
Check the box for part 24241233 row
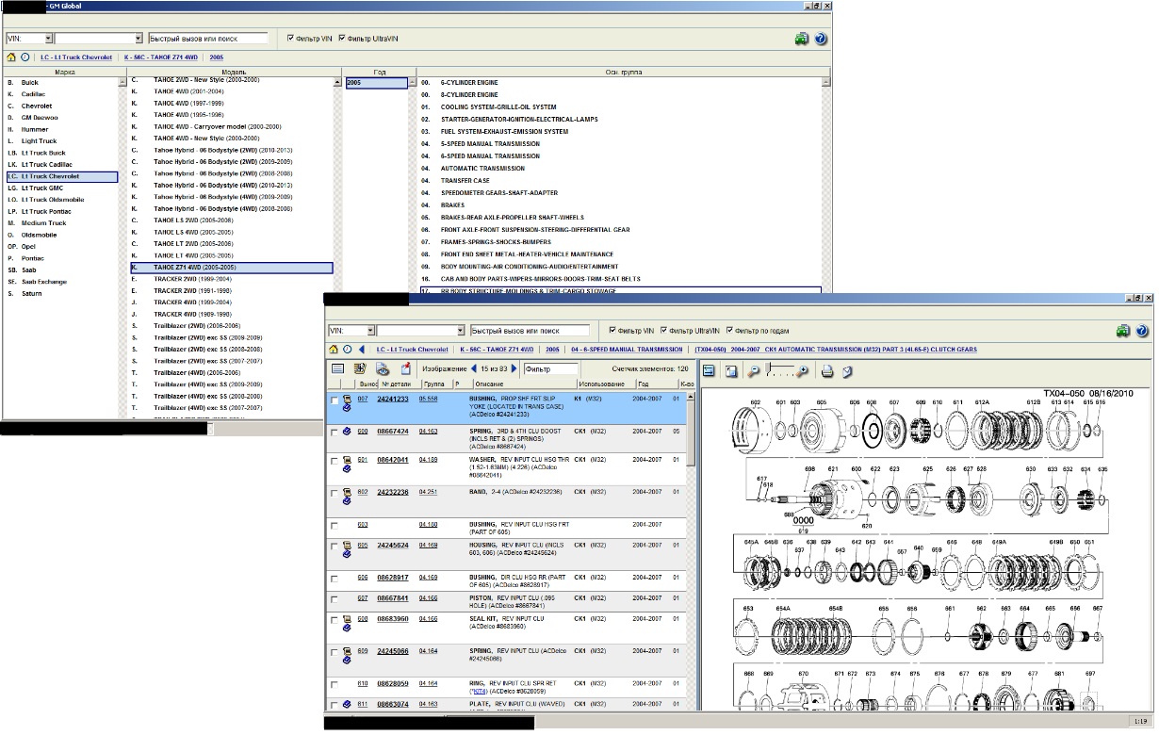click(335, 400)
